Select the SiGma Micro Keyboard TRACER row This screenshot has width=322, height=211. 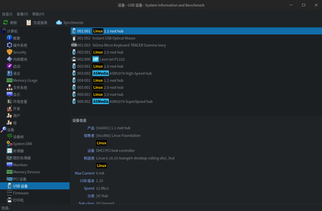click(x=196, y=45)
